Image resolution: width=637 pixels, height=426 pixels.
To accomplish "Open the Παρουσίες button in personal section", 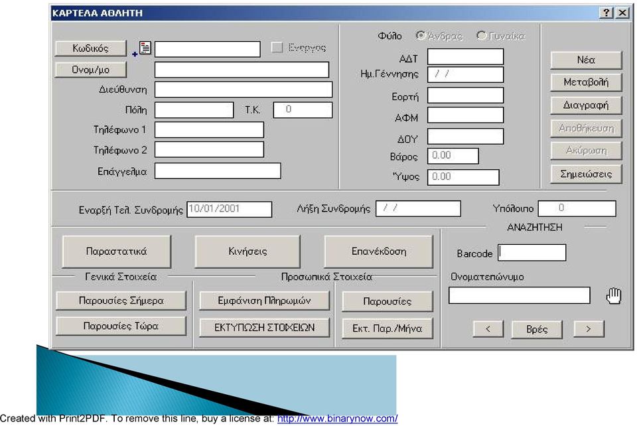I will [387, 301].
